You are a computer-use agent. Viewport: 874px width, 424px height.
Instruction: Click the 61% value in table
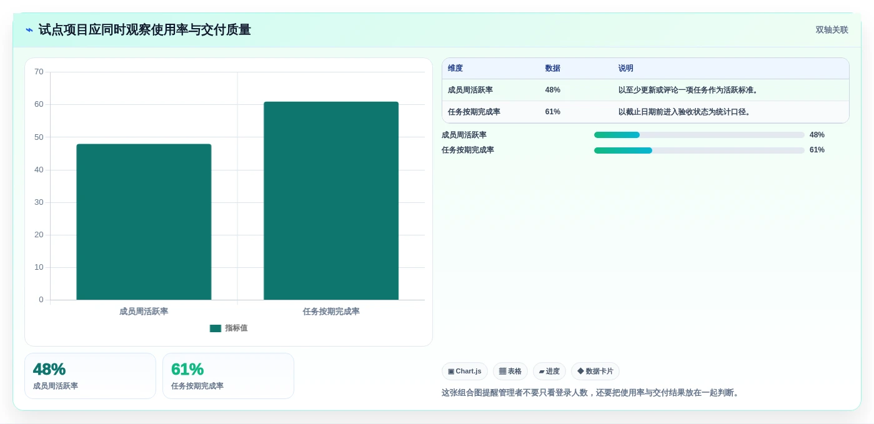pyautogui.click(x=552, y=112)
